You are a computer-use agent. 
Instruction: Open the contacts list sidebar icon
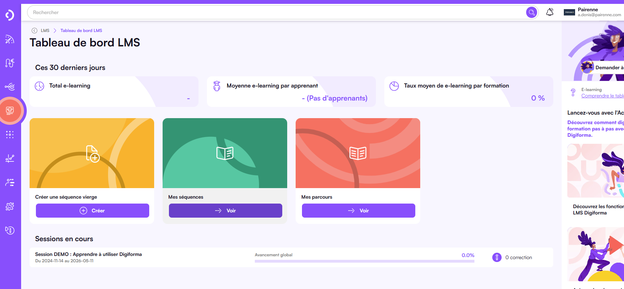click(10, 182)
